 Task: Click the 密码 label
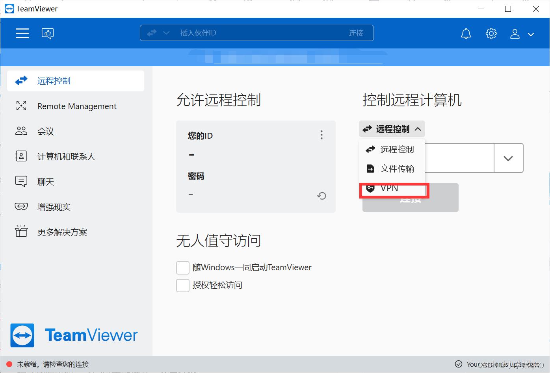pyautogui.click(x=196, y=176)
